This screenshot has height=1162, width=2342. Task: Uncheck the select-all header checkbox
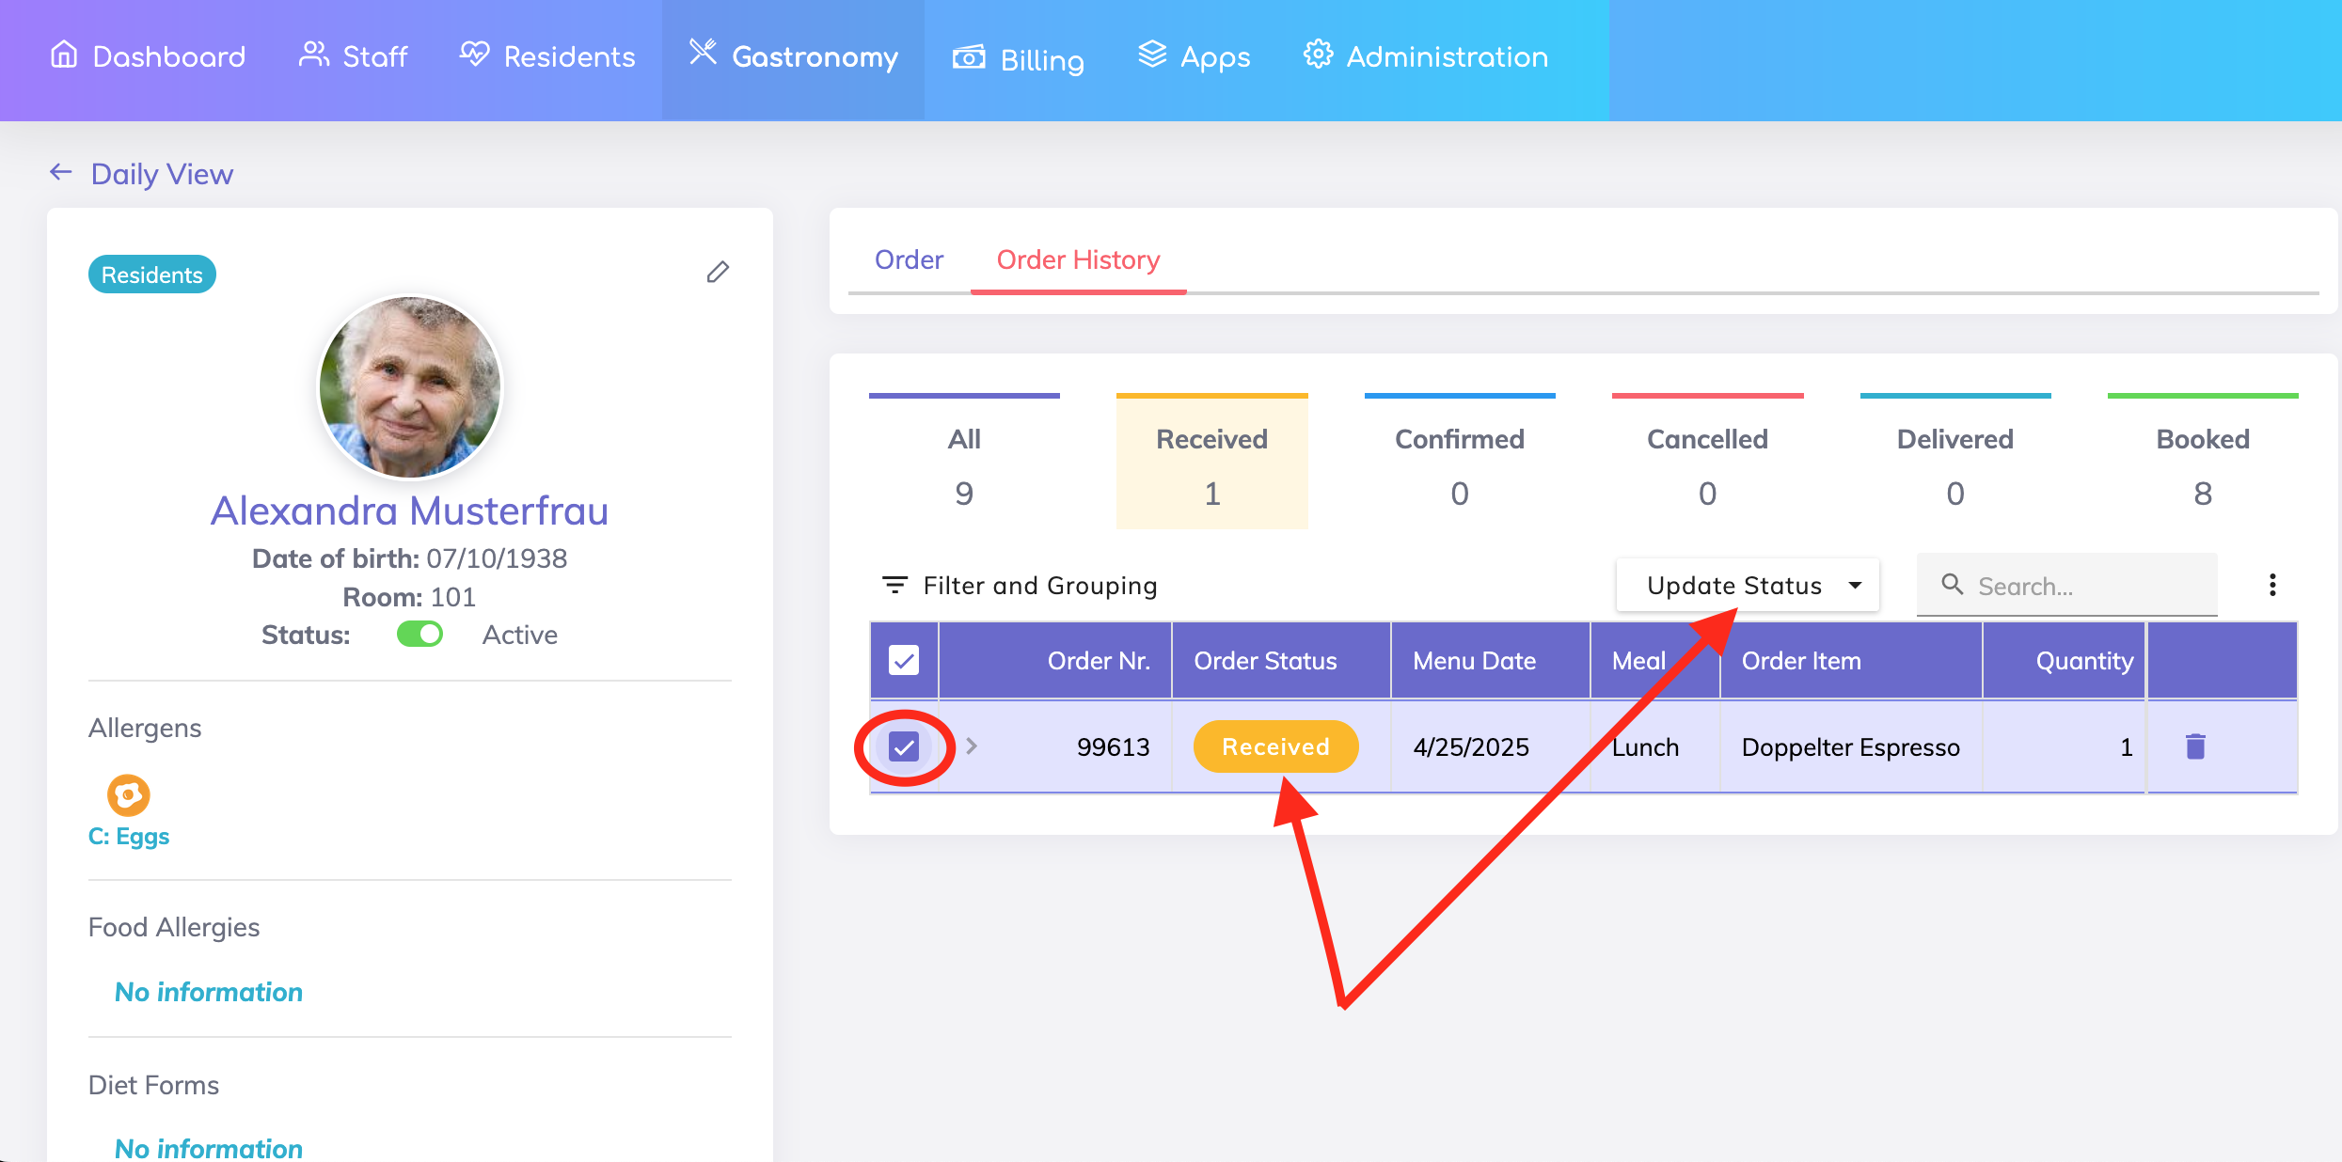point(904,661)
